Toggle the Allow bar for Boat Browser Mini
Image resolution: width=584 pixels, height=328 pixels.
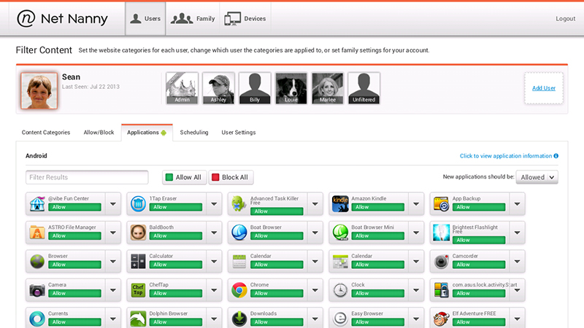(x=377, y=235)
